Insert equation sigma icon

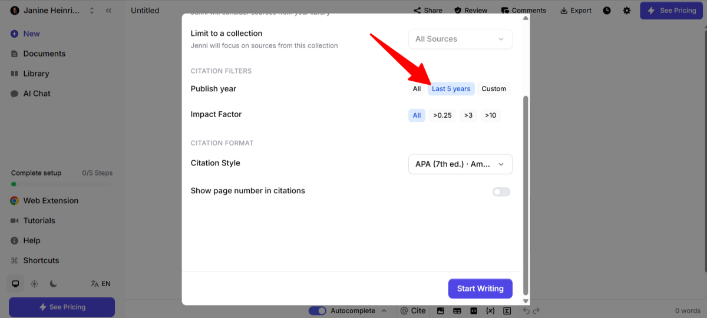click(507, 311)
